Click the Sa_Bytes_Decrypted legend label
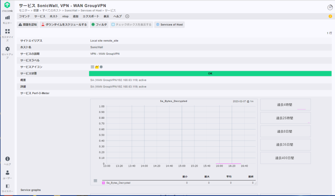The height and width of the screenshot is (196, 335). pyautogui.click(x=118, y=183)
